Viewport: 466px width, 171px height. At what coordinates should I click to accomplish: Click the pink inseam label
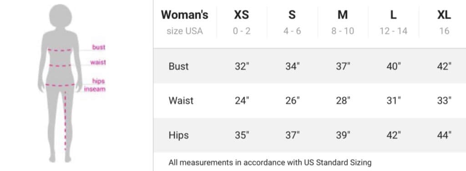pos(95,88)
